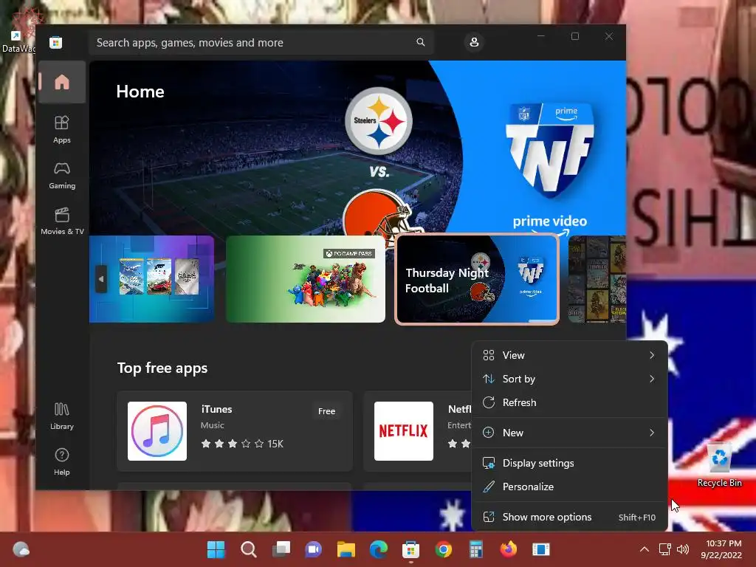The image size is (756, 567).
Task: Open the Recycle Bin desktop icon
Action: tap(719, 465)
